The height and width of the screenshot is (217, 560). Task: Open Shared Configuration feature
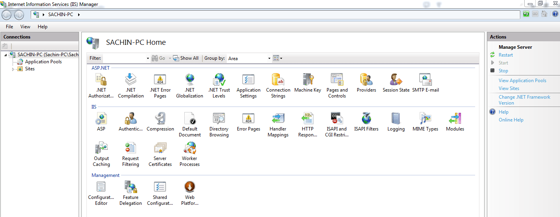(x=160, y=193)
